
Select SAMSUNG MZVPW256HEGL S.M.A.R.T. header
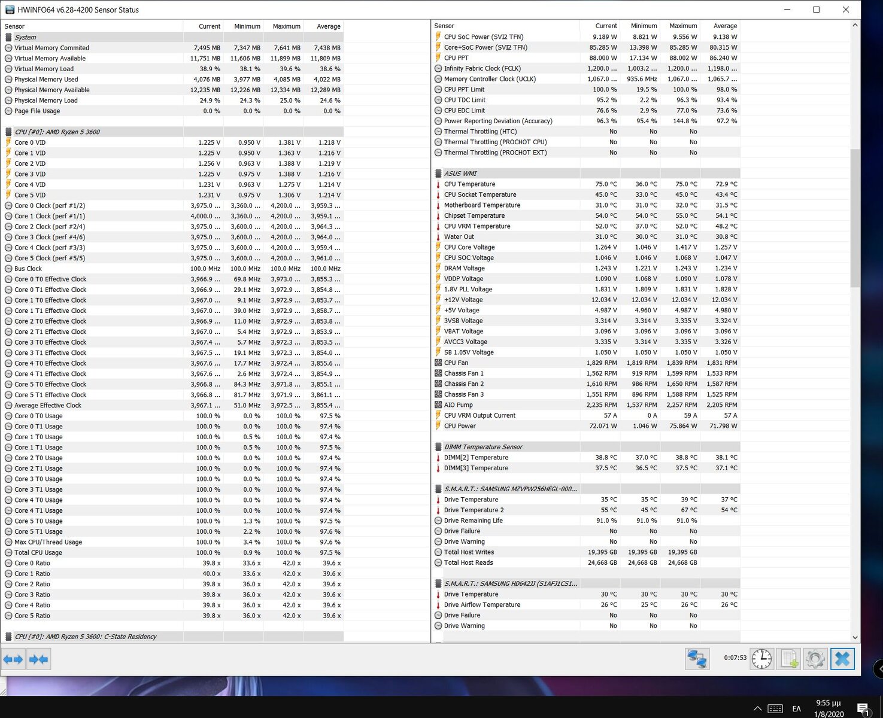586,489
